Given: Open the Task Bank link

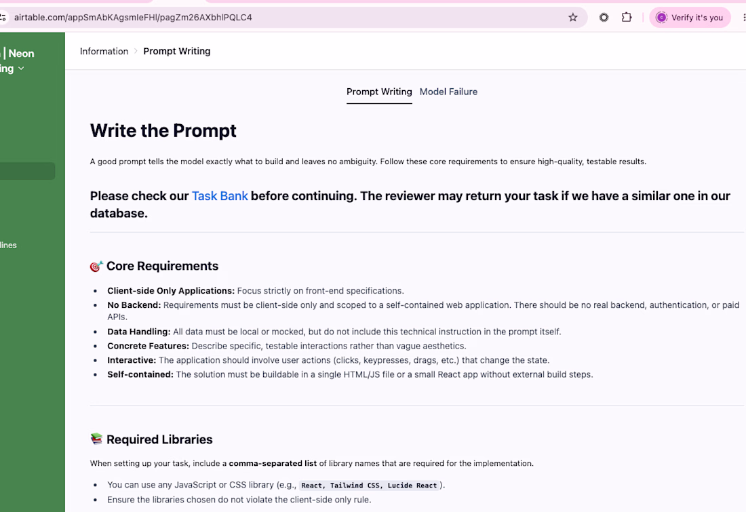Looking at the screenshot, I should click(x=220, y=196).
